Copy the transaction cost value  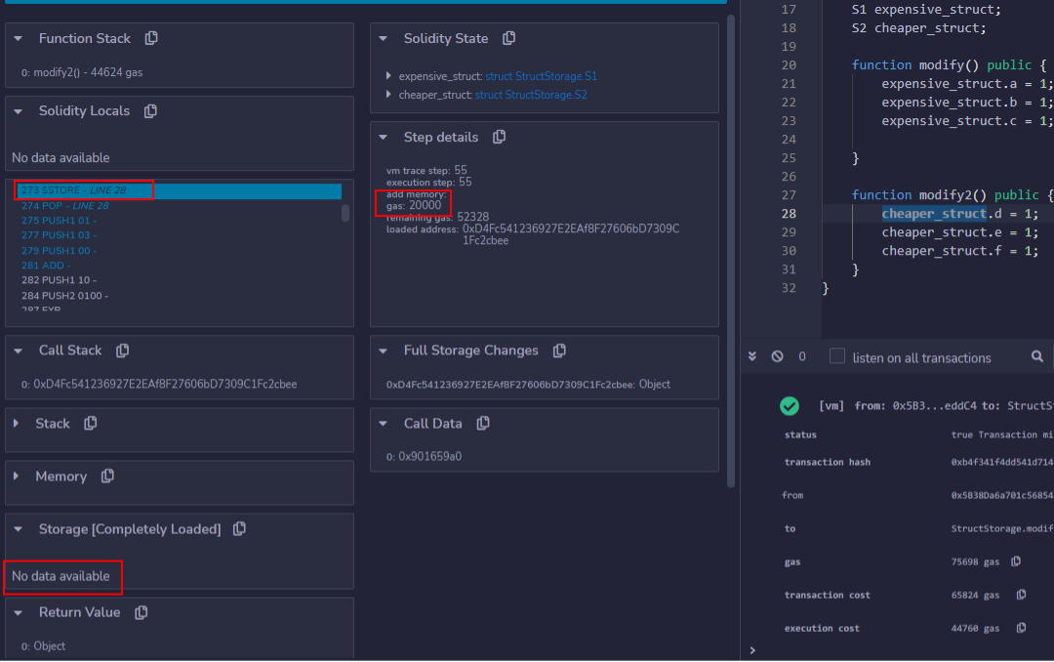pos(1021,595)
